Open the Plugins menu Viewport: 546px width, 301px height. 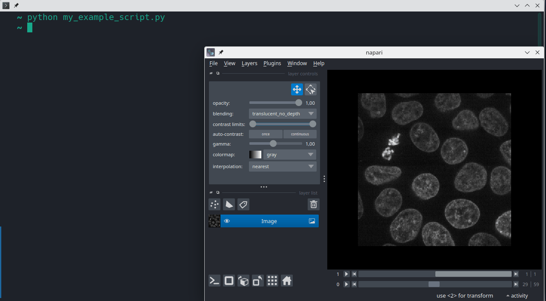click(272, 63)
